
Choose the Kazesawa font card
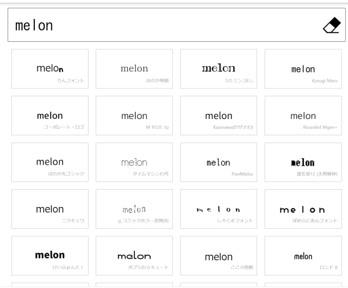click(219, 116)
